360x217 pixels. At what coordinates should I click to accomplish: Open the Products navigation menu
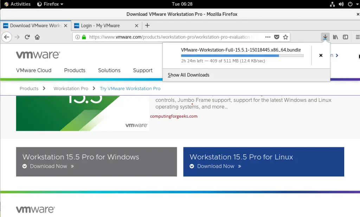(x=75, y=70)
